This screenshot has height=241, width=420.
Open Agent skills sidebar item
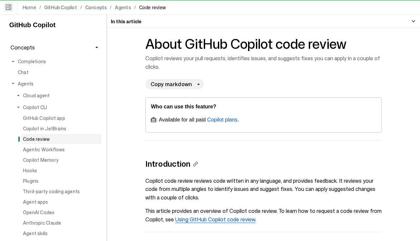click(35, 233)
